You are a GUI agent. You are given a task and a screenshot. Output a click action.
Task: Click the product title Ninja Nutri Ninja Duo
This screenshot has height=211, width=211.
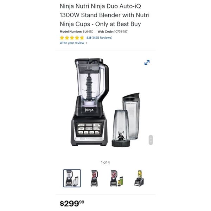[104, 15]
